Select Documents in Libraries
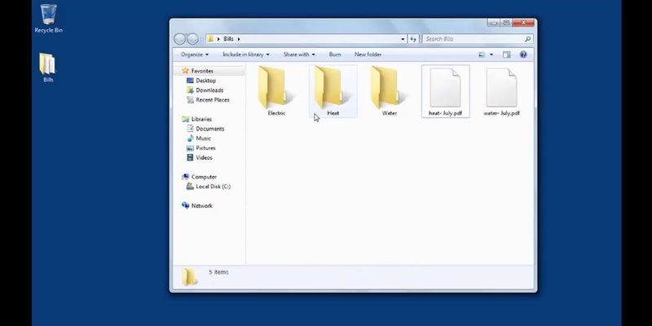 pos(209,129)
